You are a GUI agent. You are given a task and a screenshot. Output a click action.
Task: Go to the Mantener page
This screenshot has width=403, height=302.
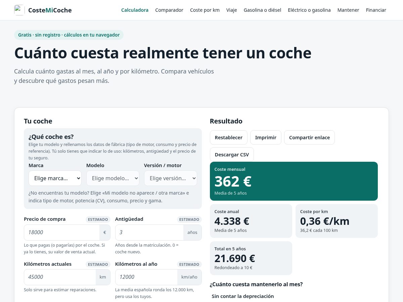(348, 10)
